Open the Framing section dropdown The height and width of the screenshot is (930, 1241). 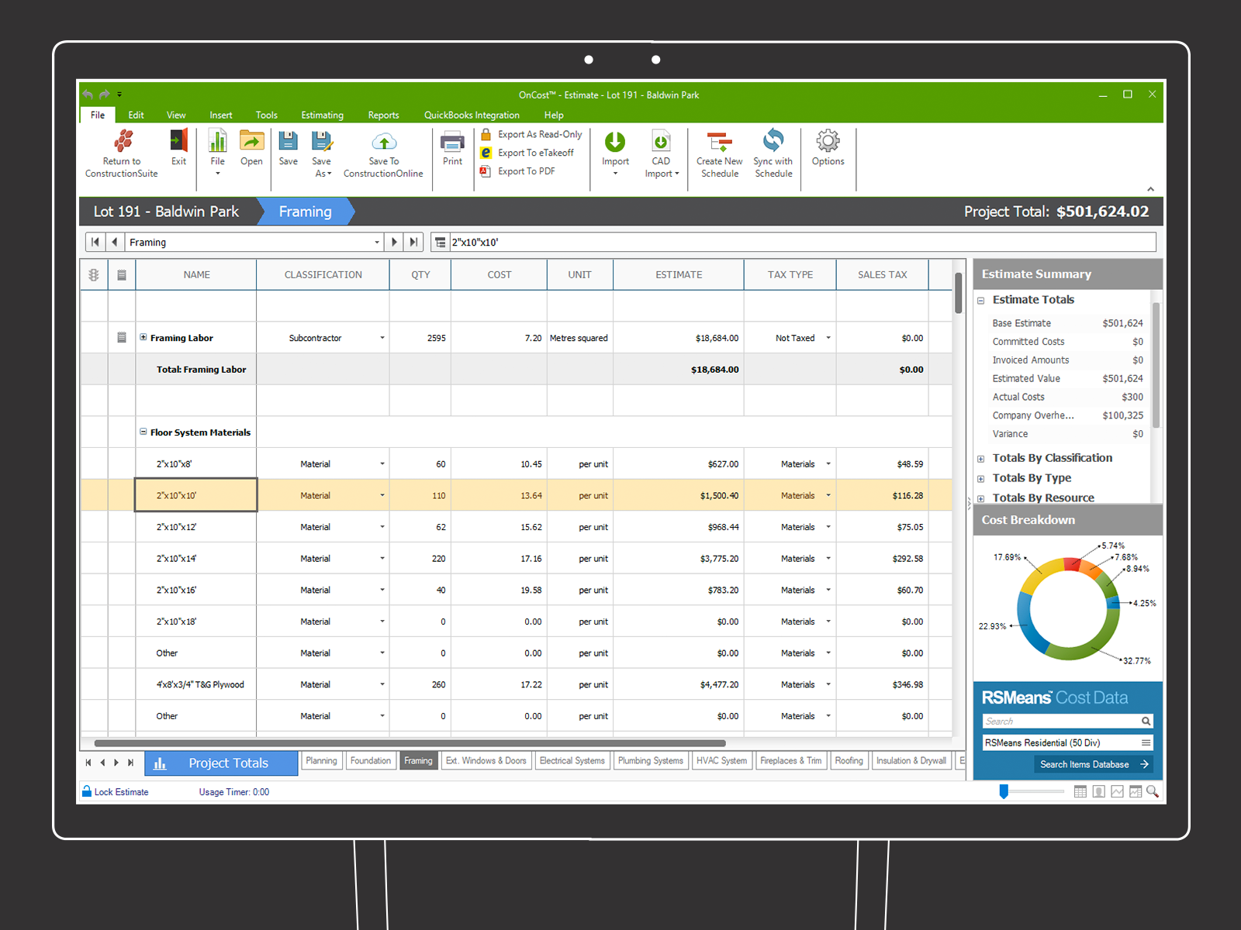(x=377, y=242)
